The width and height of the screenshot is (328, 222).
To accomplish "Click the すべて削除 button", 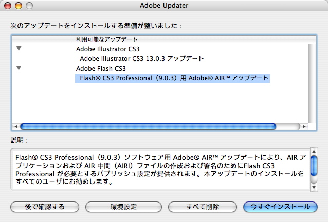I will click(203, 207).
